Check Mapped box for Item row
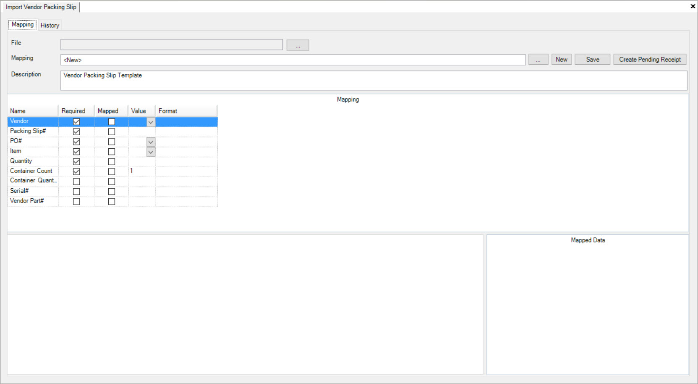 [112, 152]
